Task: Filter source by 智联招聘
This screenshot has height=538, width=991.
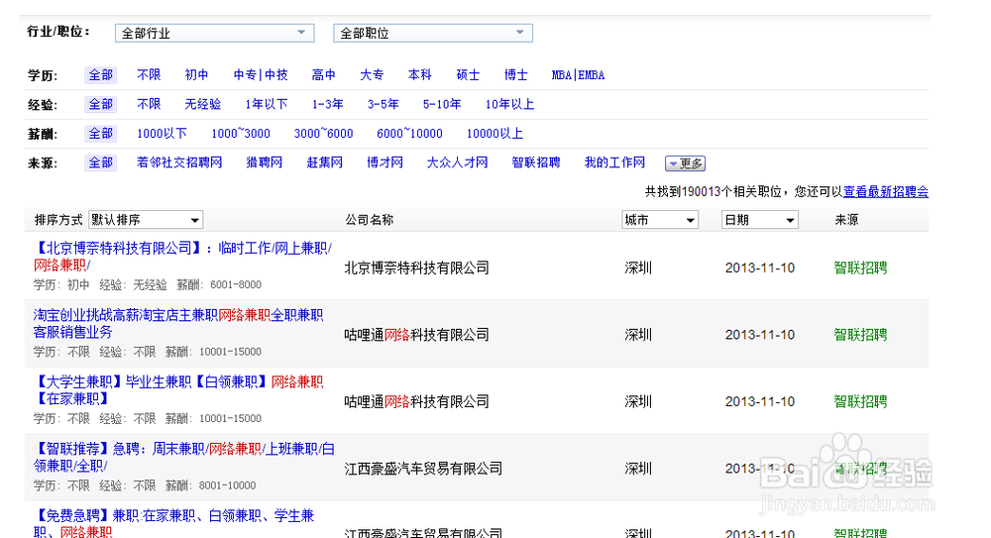Action: [536, 162]
